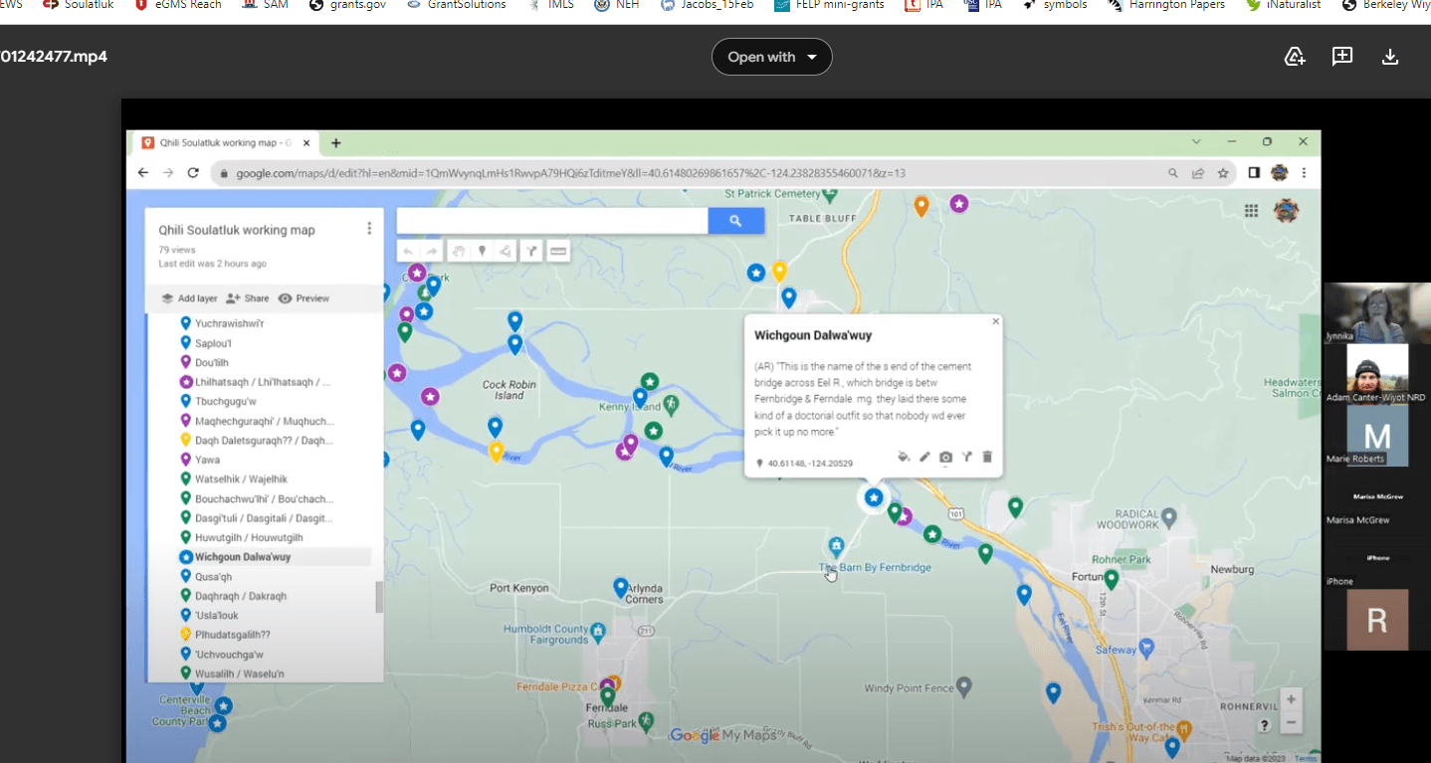Click the blue map search button
Image resolution: width=1431 pixels, height=763 pixels.
pyautogui.click(x=735, y=221)
